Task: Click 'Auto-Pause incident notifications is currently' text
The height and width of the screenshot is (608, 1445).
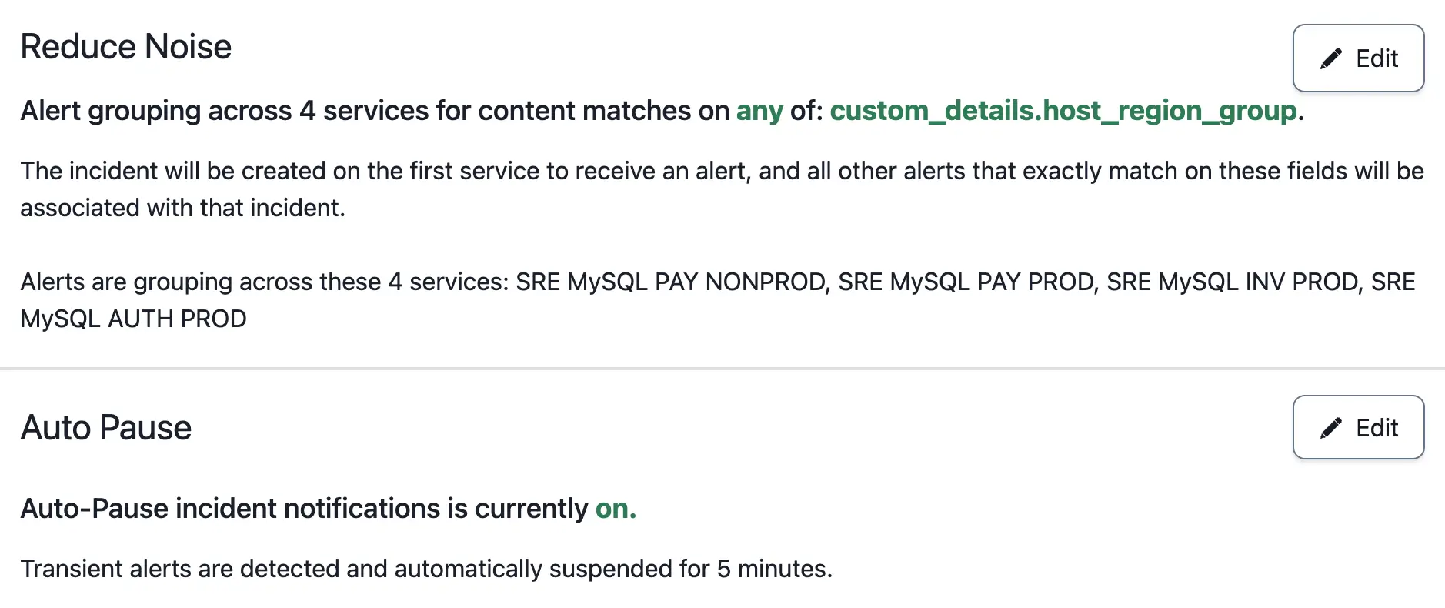Action: pos(304,509)
